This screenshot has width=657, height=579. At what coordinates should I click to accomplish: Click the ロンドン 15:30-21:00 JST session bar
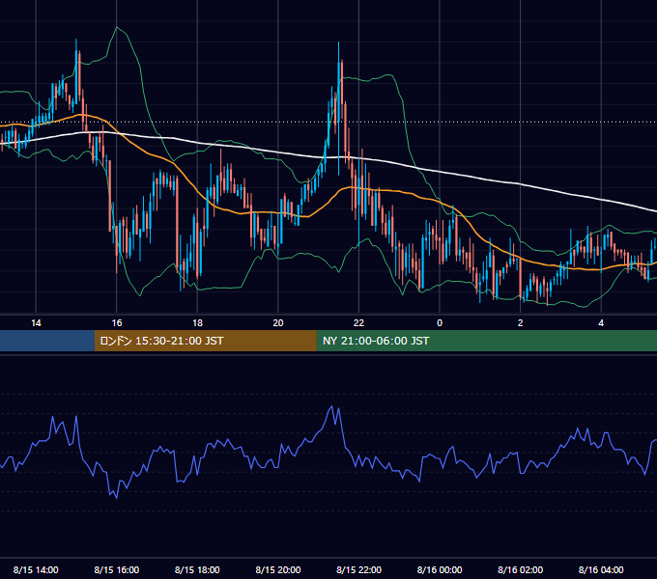click(x=205, y=341)
